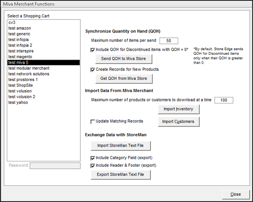
Task: Click Import StoreMan Text File button
Action: coord(121,146)
